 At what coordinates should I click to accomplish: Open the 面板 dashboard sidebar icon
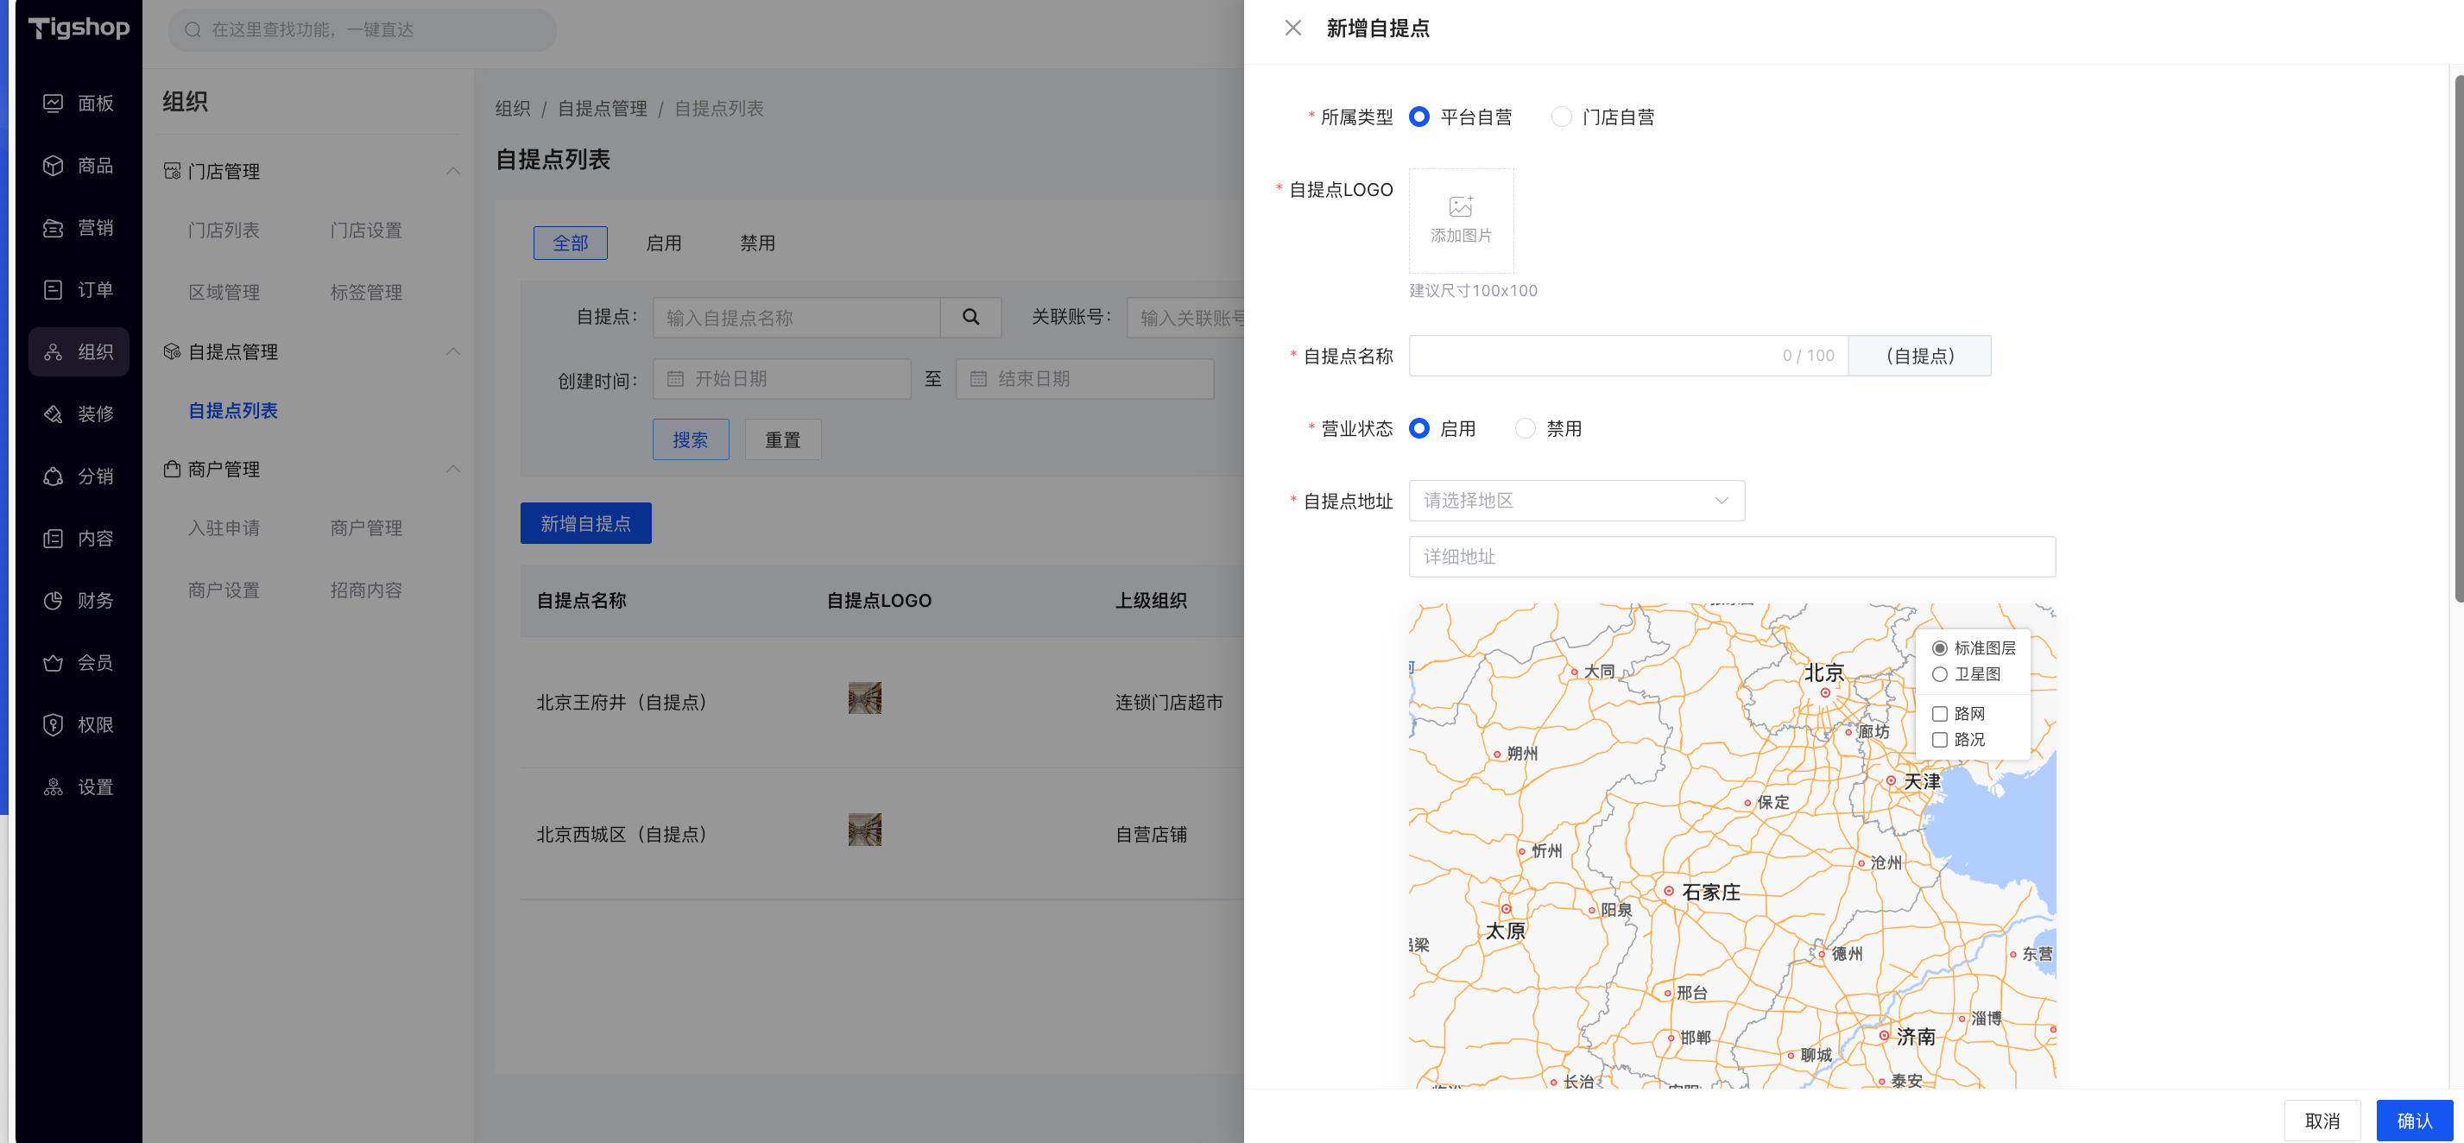(x=54, y=103)
